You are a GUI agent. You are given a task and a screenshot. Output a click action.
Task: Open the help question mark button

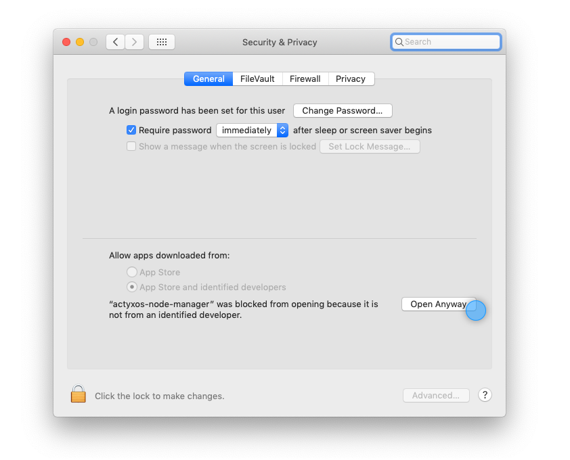coord(485,395)
